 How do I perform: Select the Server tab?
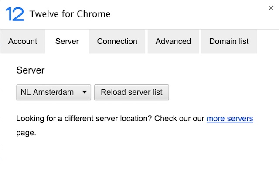coord(67,41)
